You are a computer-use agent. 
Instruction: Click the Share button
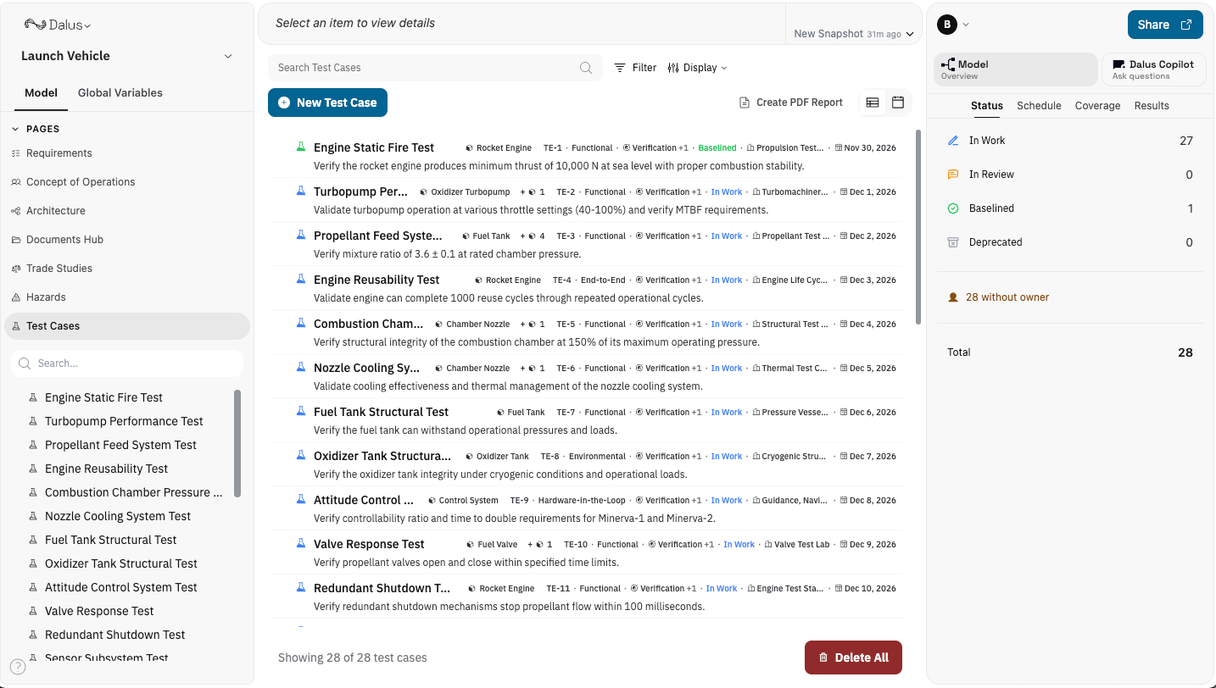pyautogui.click(x=1165, y=25)
